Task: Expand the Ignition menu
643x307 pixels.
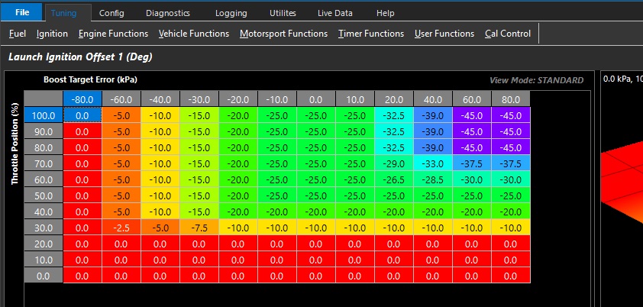Action: point(52,34)
